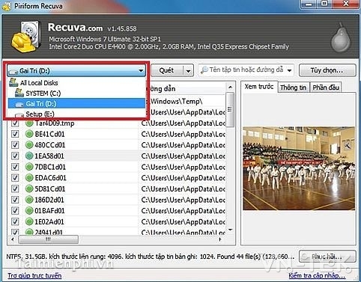
Task: Toggle the checkbox for 7DBC1d01
Action: [15, 167]
